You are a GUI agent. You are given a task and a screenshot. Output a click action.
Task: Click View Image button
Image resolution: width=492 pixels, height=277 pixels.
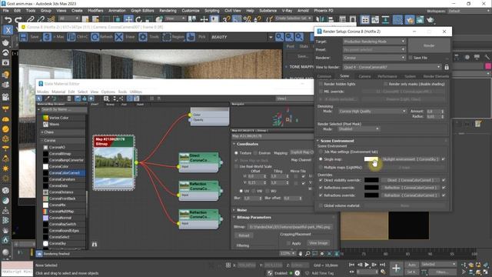click(x=318, y=243)
